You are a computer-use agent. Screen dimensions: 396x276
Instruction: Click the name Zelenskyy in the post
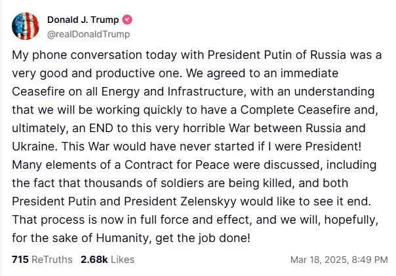[208, 201]
